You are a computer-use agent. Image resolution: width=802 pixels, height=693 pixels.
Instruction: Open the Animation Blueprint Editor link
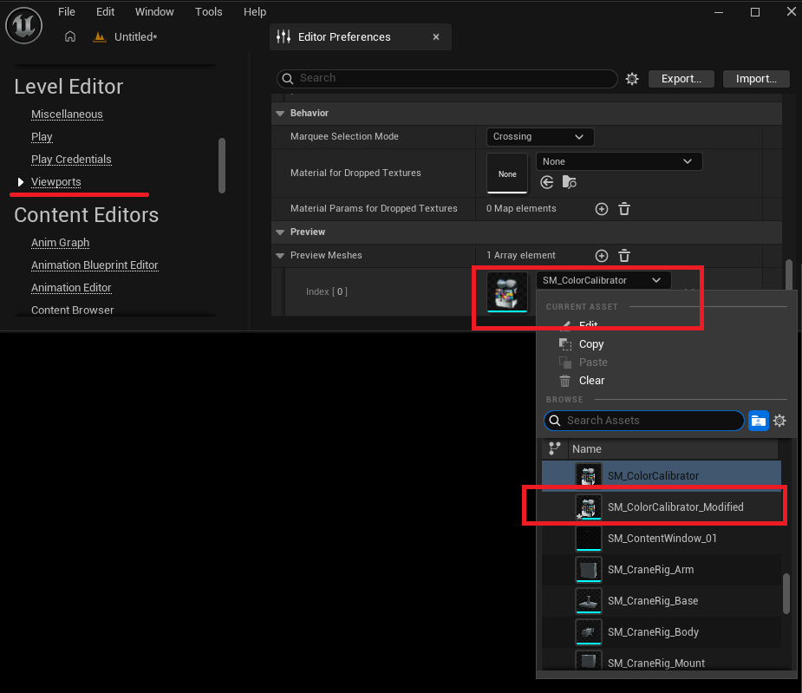95,265
